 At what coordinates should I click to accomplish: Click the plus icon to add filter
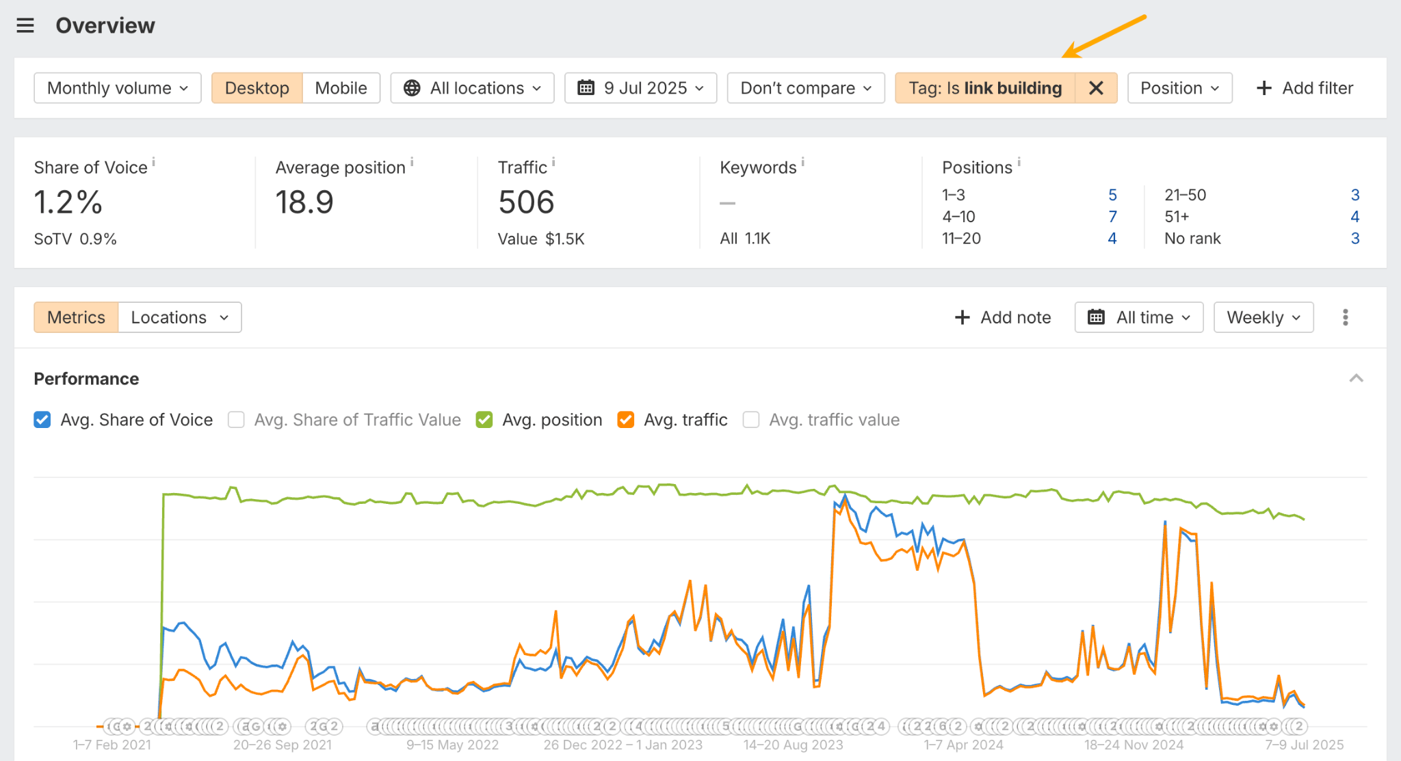click(x=1264, y=88)
